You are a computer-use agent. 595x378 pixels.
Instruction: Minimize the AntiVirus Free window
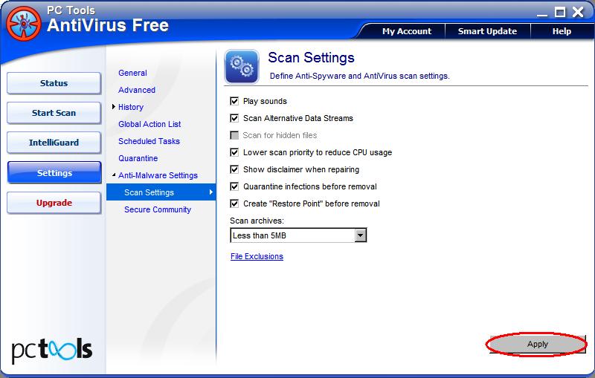(x=544, y=10)
